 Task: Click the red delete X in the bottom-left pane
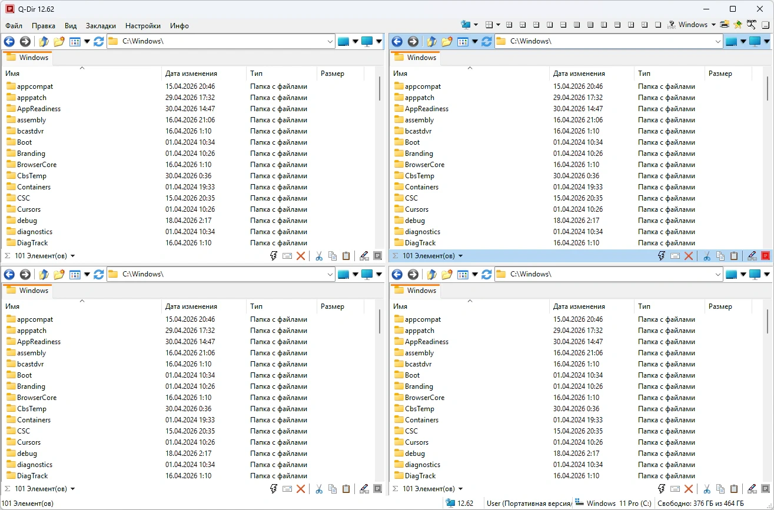pyautogui.click(x=301, y=489)
